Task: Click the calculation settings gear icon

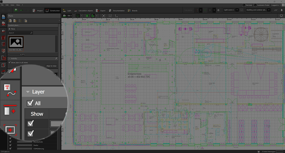Action: [x=218, y=10]
